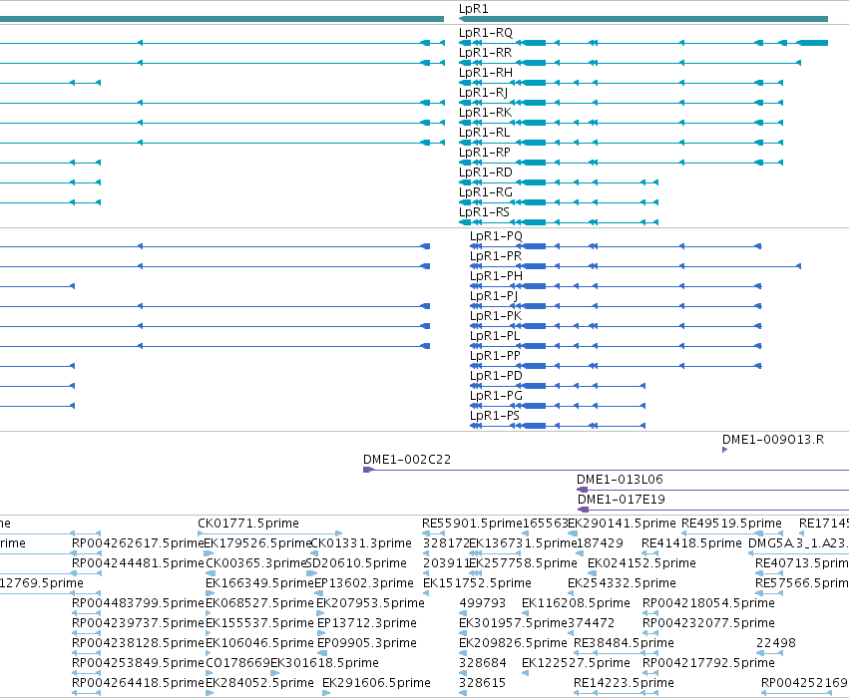Click the LpR1-PL protein label
Viewport: 849px width, 698px height.
point(495,337)
